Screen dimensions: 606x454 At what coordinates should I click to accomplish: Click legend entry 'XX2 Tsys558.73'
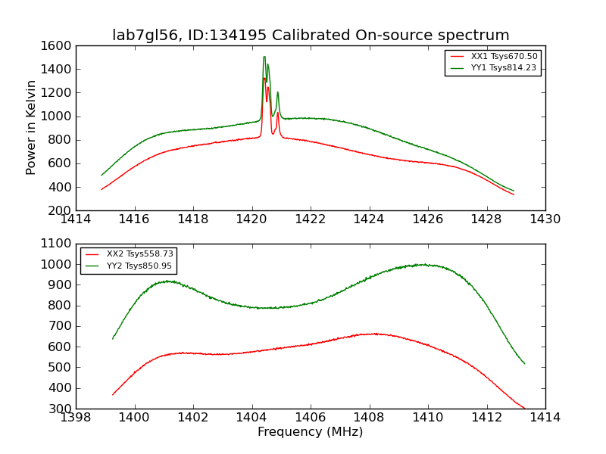tap(140, 254)
